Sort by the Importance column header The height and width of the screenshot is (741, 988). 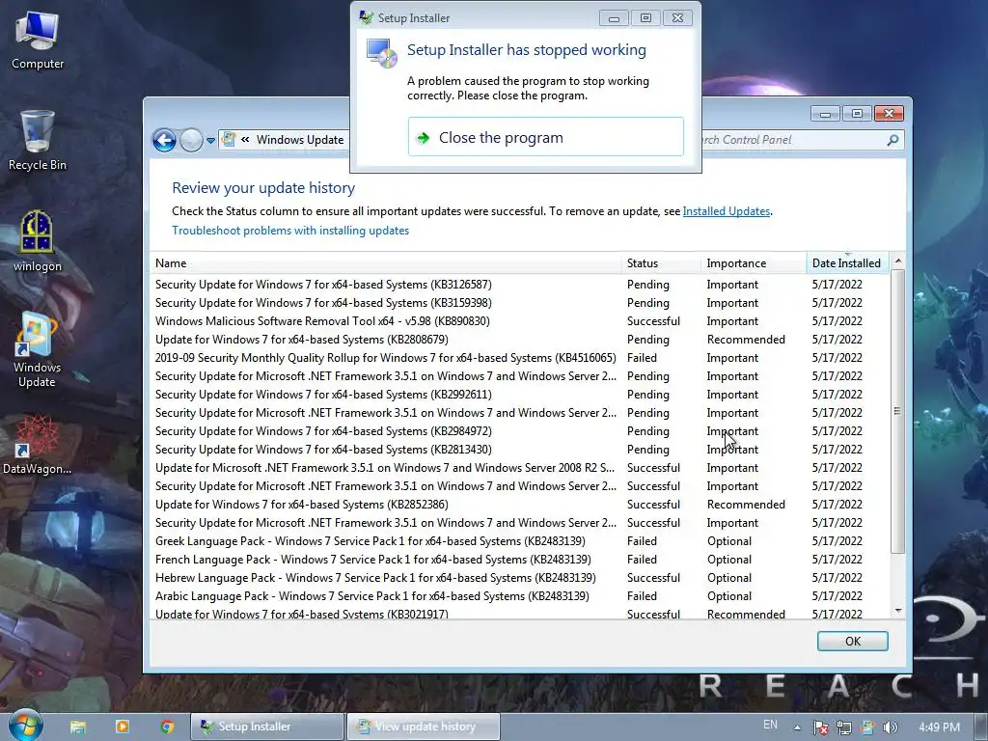point(754,263)
